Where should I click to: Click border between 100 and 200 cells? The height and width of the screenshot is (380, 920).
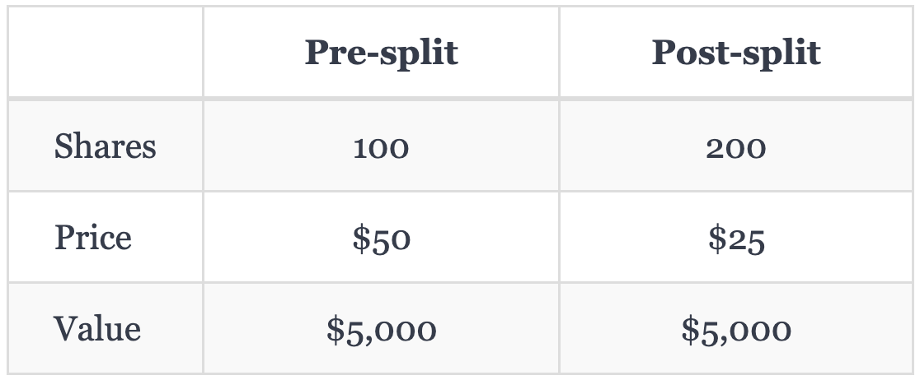(x=559, y=146)
